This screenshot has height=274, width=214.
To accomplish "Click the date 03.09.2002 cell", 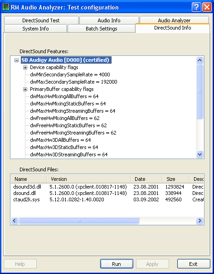I will [x=146, y=199].
